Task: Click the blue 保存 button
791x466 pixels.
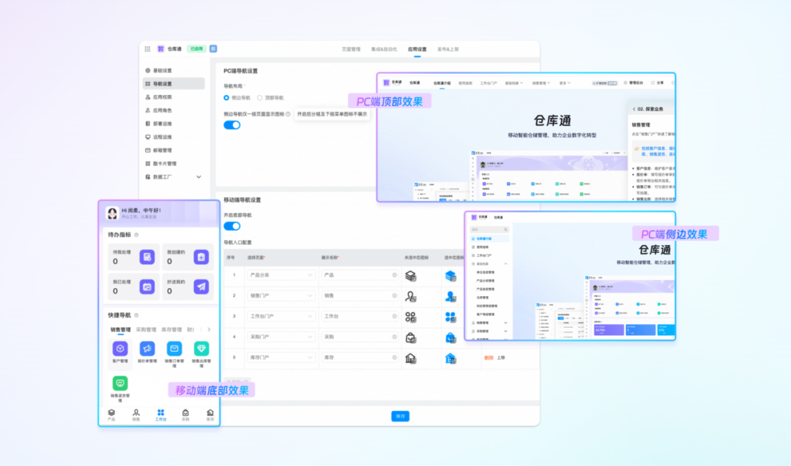Action: point(400,416)
